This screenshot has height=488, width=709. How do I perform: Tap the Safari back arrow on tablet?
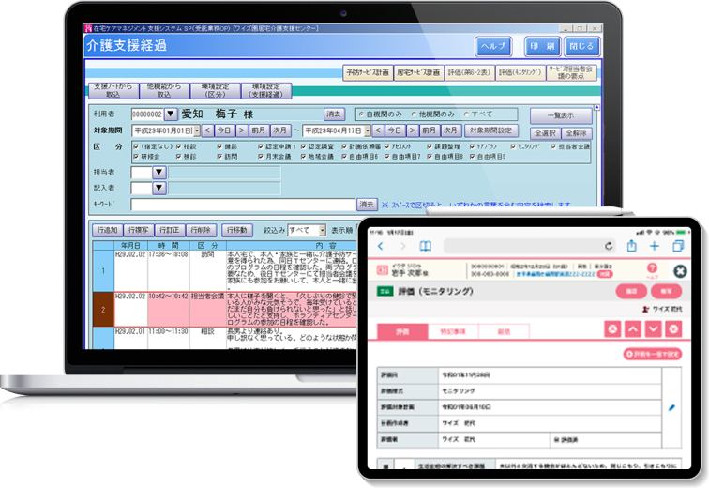380,246
